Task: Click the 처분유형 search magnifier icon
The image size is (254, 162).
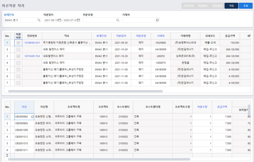Action: point(118,20)
